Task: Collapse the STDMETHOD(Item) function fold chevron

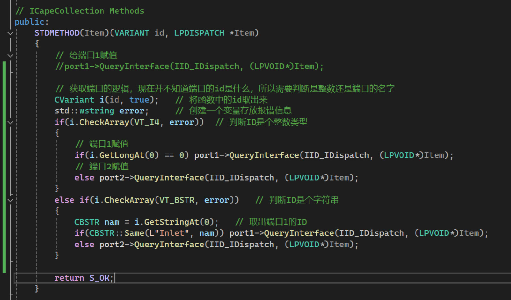Action: [10, 33]
